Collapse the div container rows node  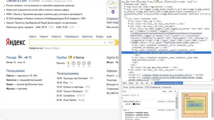pyautogui.click(x=127, y=19)
